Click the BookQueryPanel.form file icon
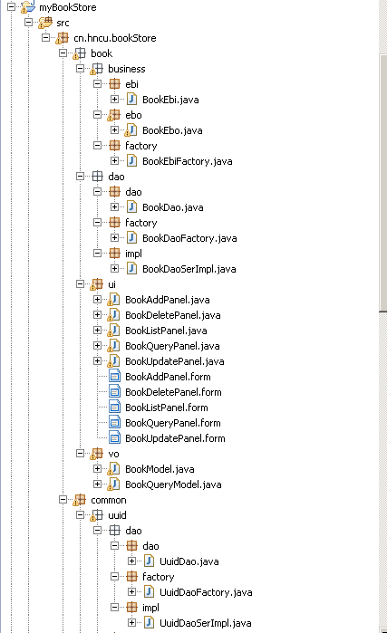 (x=115, y=422)
